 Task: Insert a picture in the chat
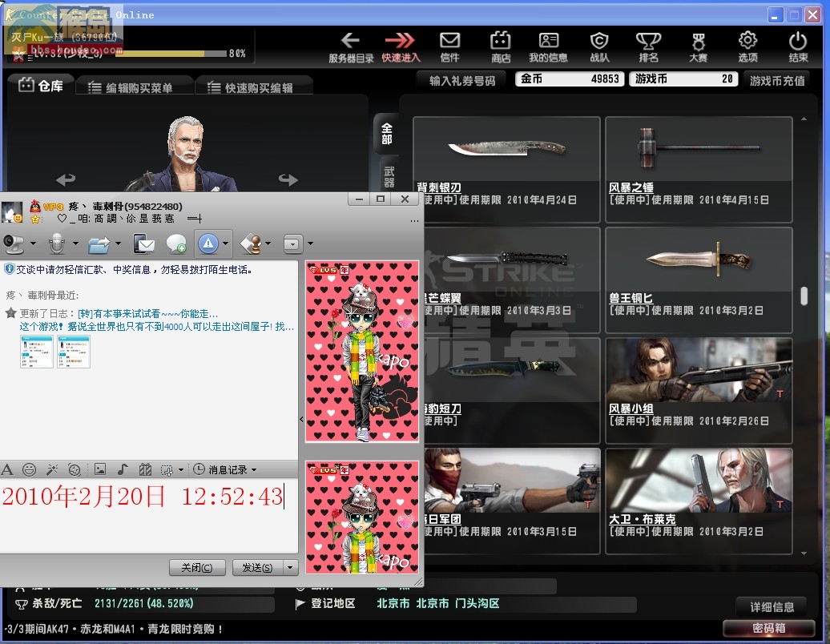(x=100, y=469)
